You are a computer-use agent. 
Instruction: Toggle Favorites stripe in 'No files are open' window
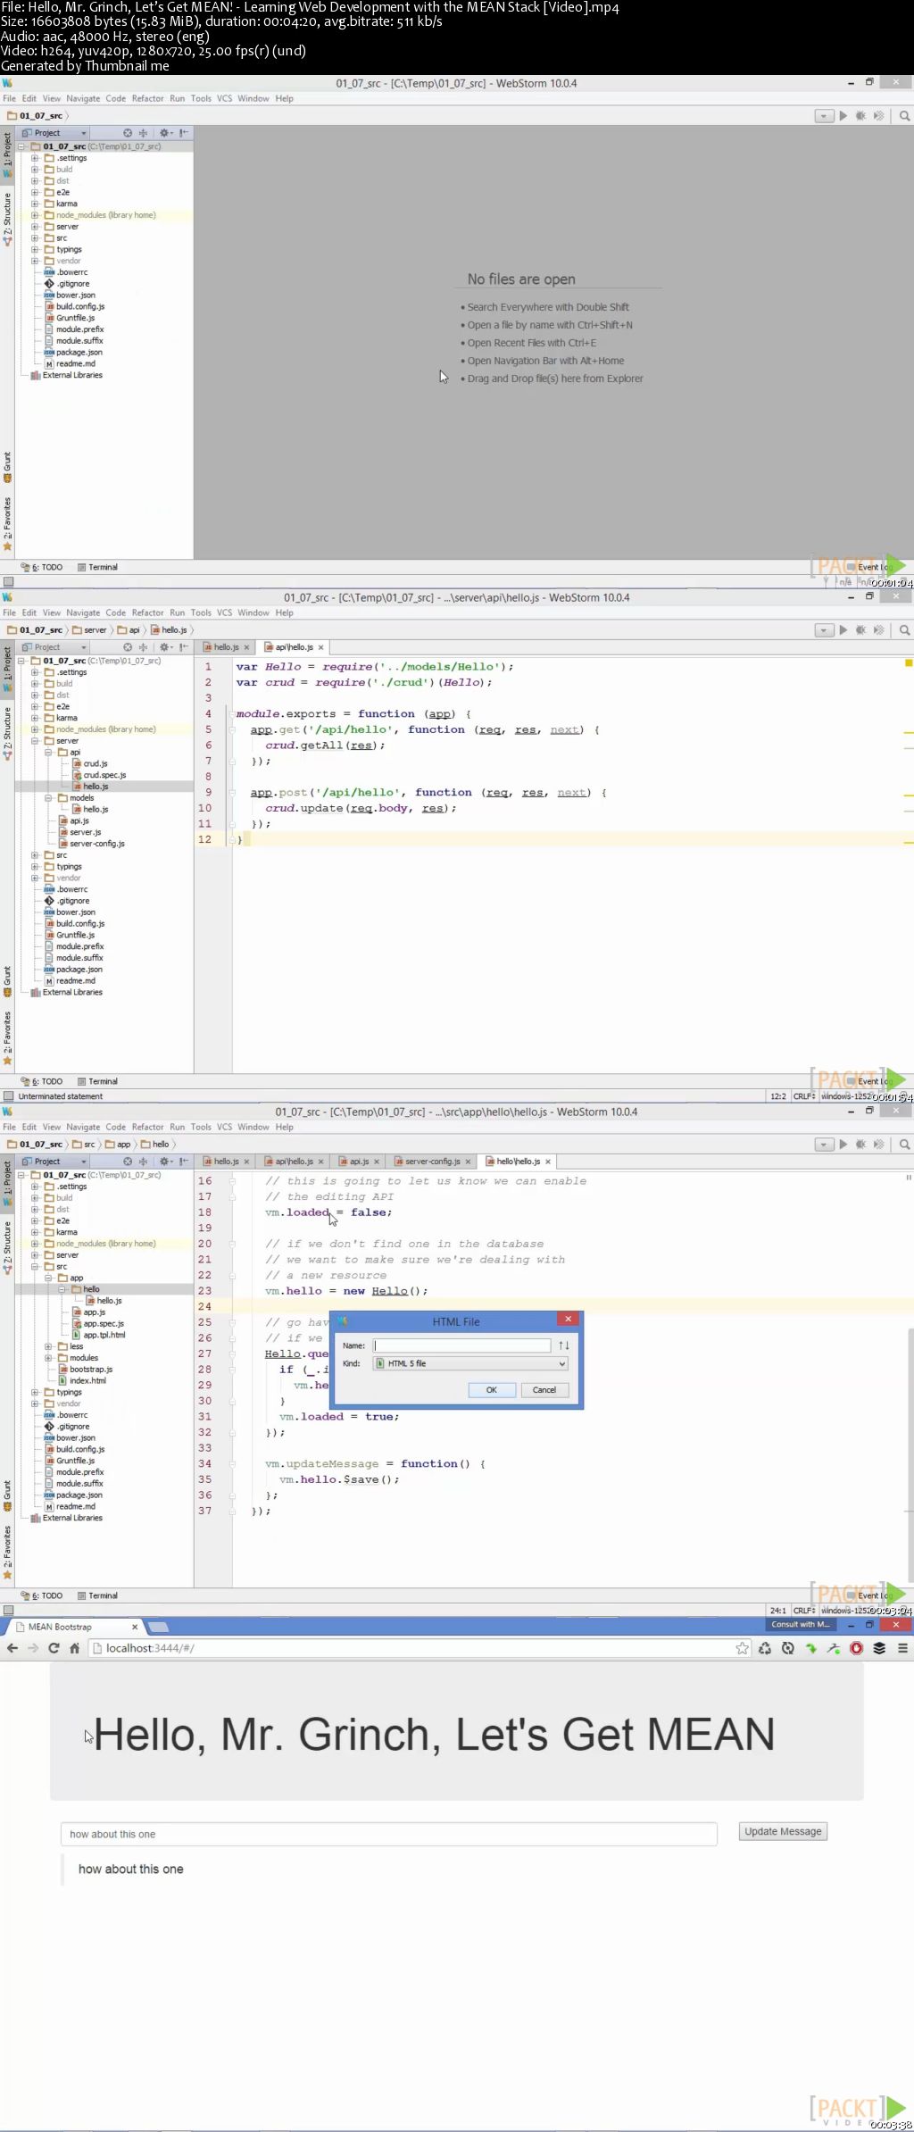coord(7,523)
